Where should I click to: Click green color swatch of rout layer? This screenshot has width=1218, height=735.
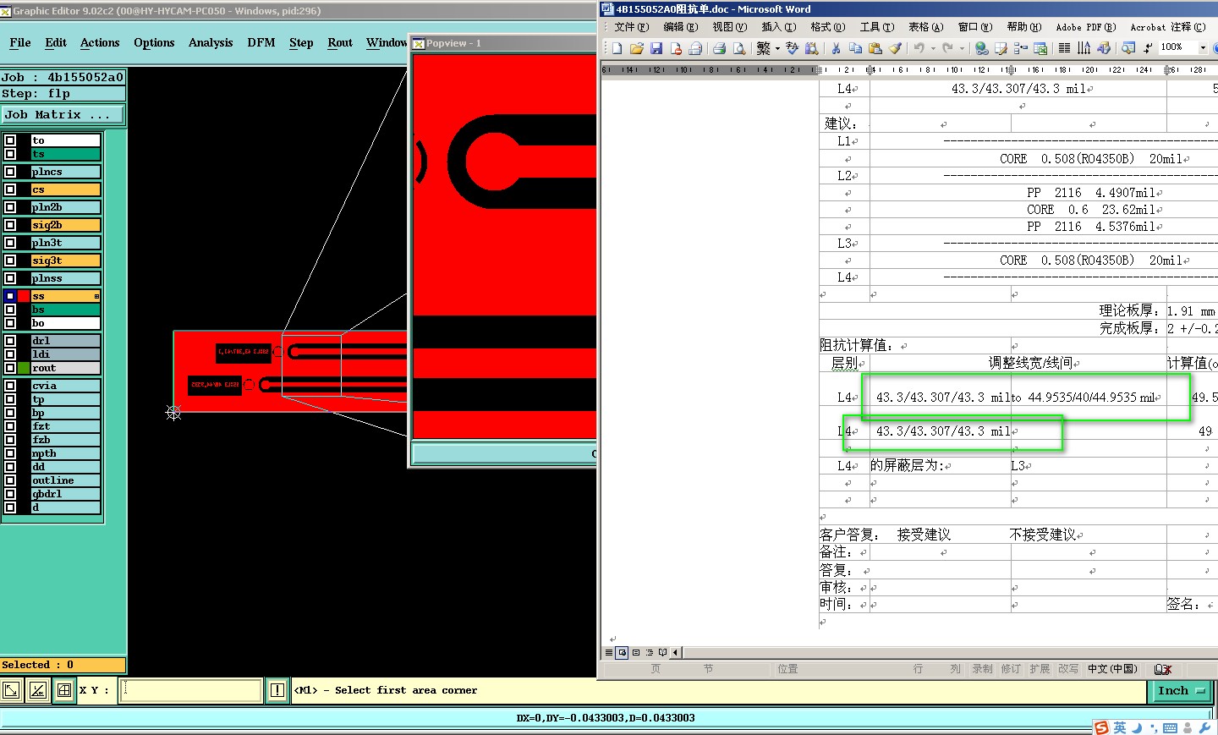click(x=24, y=368)
